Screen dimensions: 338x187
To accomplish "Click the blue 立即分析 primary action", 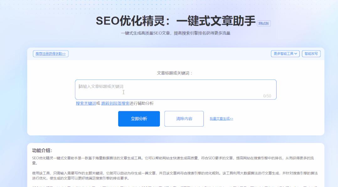I will [139, 119].
